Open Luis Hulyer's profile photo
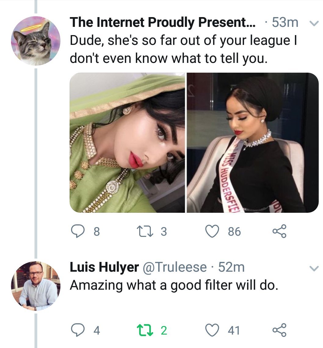The height and width of the screenshot is (348, 323). tap(36, 286)
